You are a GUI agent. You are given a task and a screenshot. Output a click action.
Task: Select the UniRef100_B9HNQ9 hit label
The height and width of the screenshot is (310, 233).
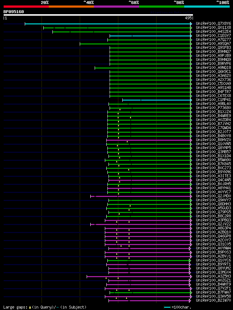pyautogui.click(x=213, y=59)
